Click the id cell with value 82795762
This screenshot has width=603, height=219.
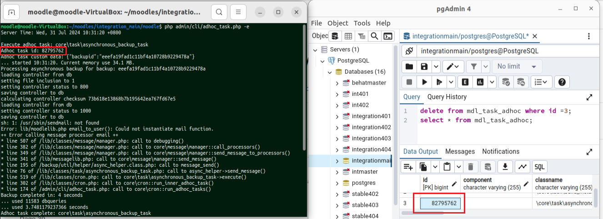pyautogui.click(x=441, y=204)
